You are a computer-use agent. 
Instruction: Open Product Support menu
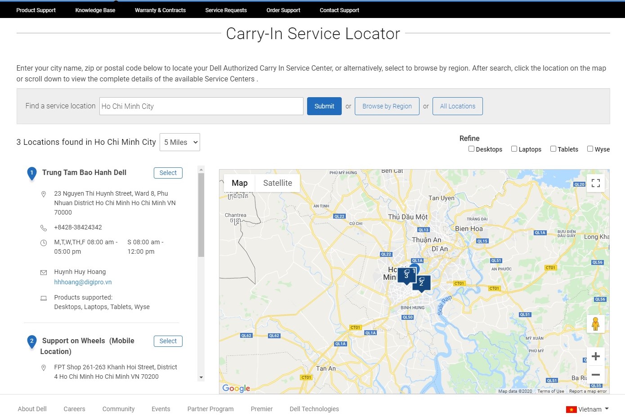point(36,10)
